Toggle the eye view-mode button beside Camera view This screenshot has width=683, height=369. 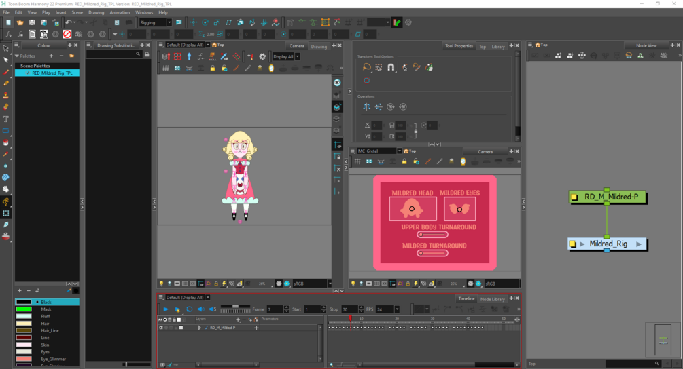pyautogui.click(x=337, y=83)
